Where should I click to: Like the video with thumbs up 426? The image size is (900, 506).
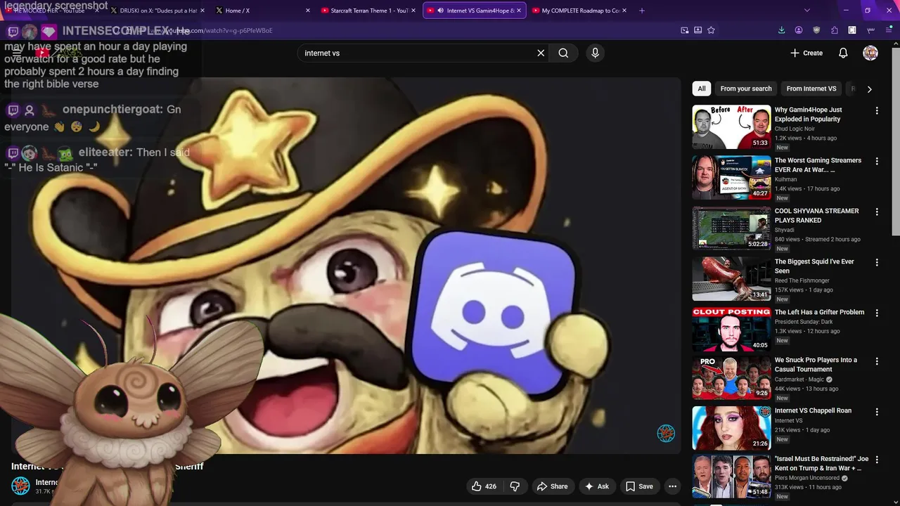[x=484, y=486]
